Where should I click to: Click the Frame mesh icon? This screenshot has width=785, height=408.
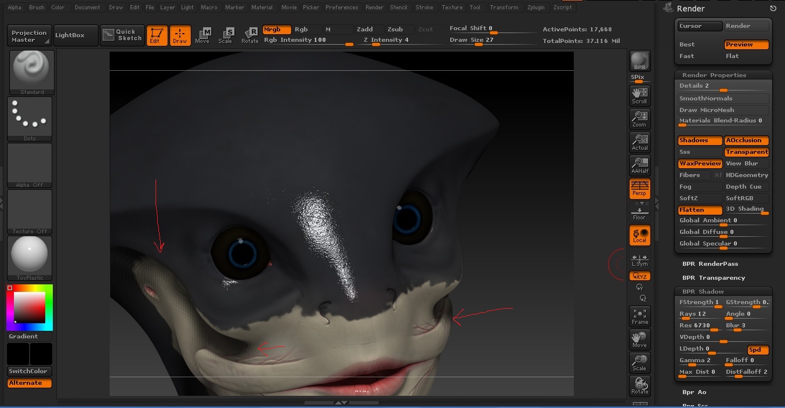[639, 316]
